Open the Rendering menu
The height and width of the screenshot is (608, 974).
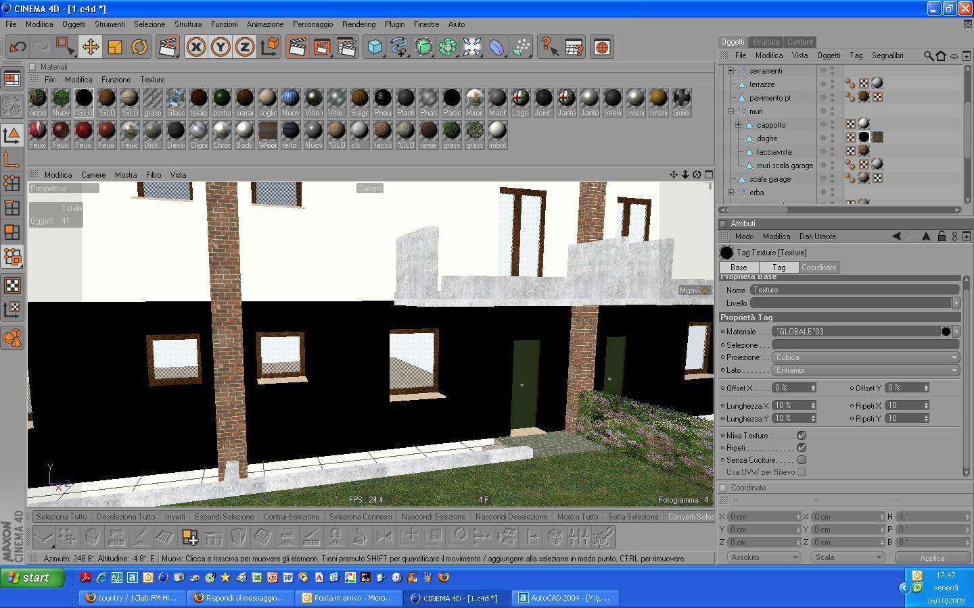coord(358,24)
